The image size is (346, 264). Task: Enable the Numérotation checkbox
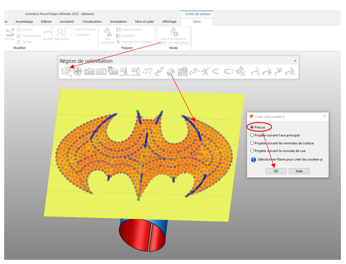click(x=73, y=29)
